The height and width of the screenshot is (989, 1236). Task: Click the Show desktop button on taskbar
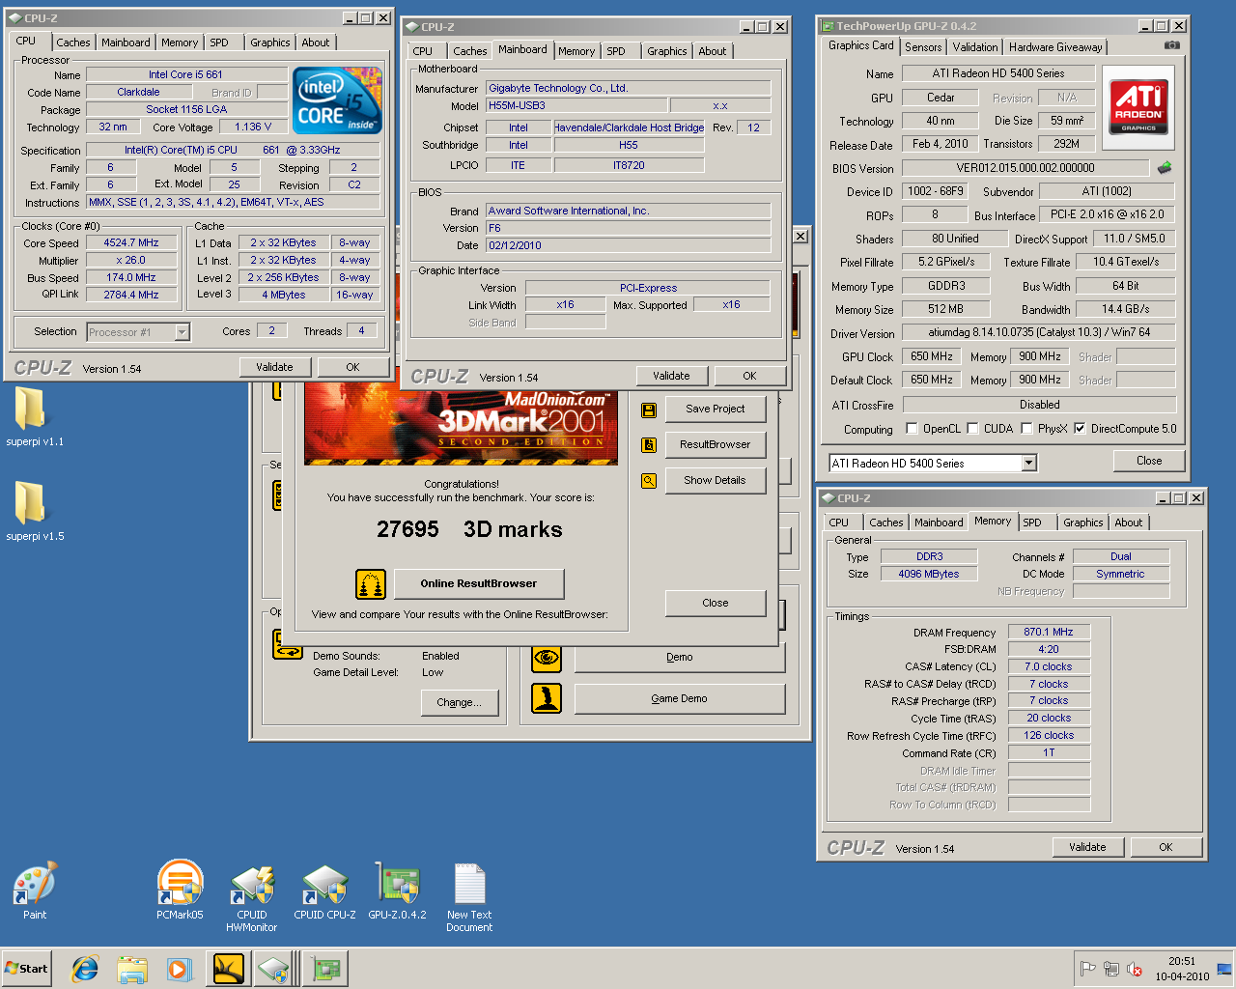click(x=1224, y=969)
